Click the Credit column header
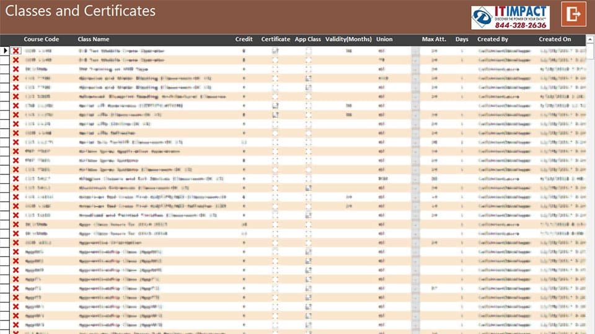 coord(244,39)
